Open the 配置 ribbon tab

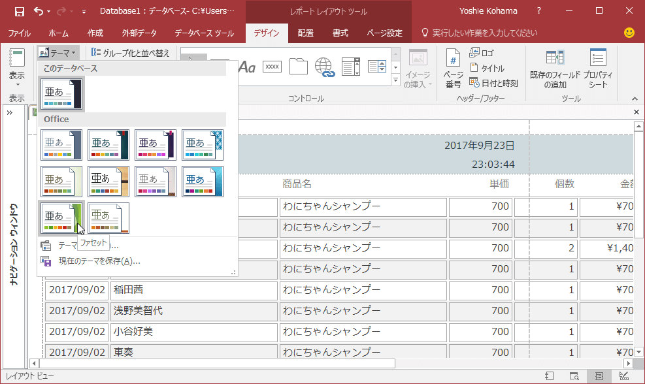click(305, 33)
